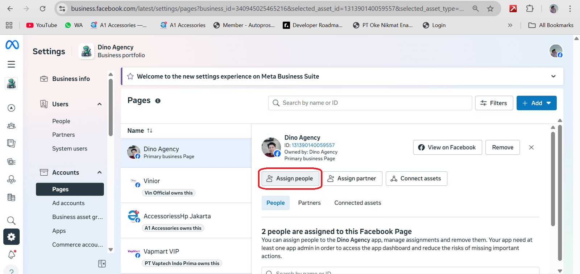Close the Dino Agency details panel
This screenshot has width=580, height=274.
(x=531, y=147)
